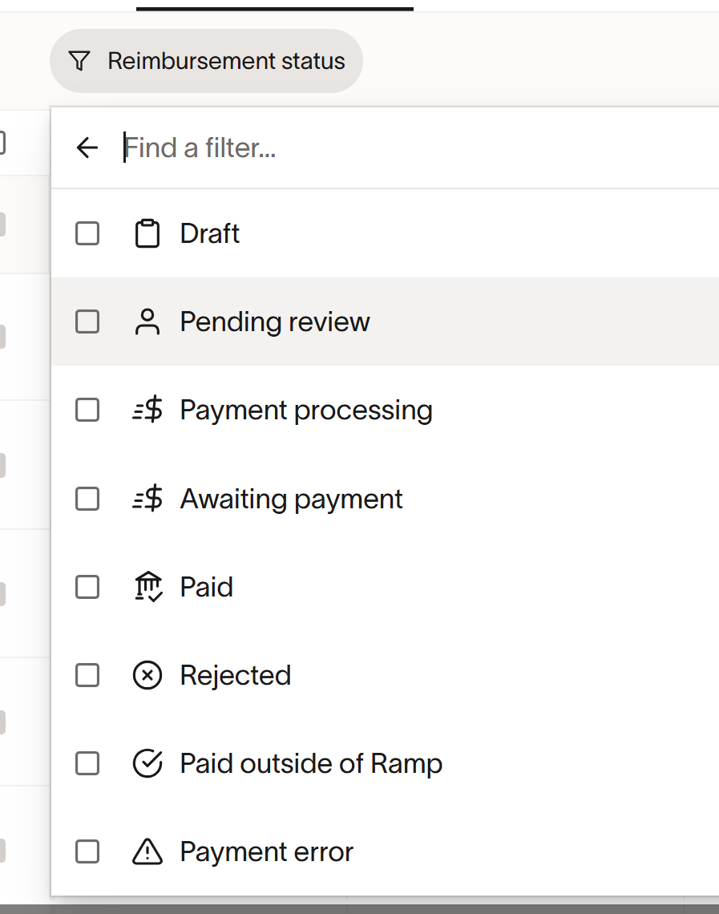Screen dimensions: 719x914
Task: Click the back arrow in filter panel
Action: pyautogui.click(x=87, y=148)
